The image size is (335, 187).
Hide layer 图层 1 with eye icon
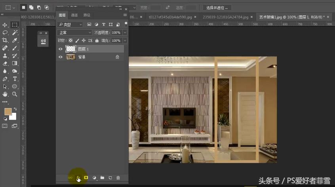pyautogui.click(x=61, y=49)
